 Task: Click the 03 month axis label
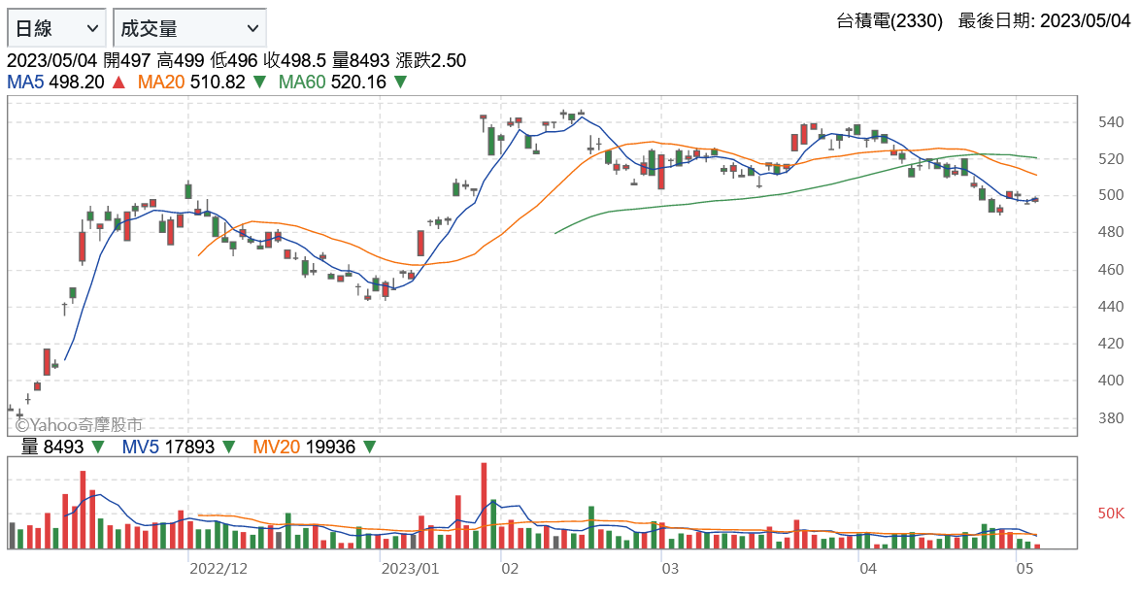tap(670, 569)
